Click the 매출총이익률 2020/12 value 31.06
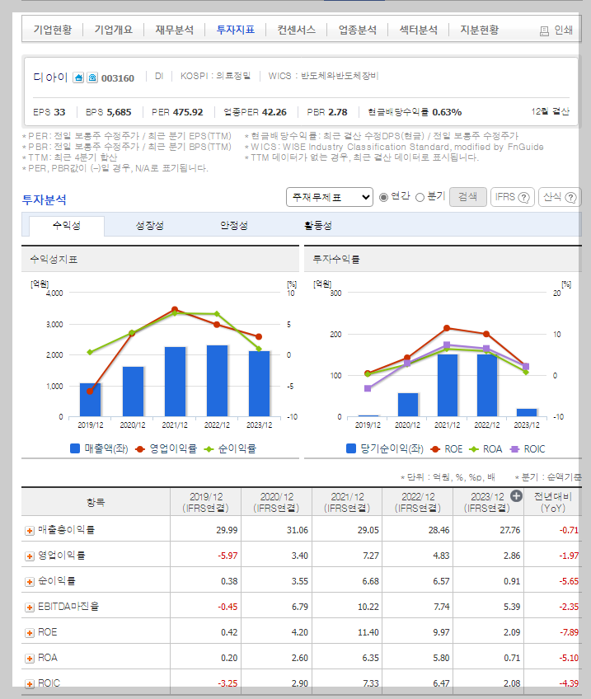This screenshot has height=699, width=591. 298,531
